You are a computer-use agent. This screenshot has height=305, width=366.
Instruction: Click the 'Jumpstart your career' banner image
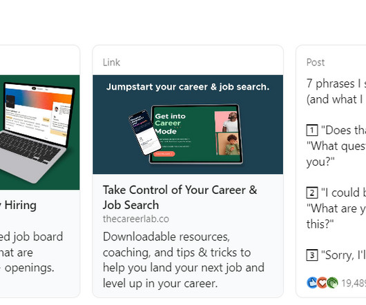[x=188, y=124]
